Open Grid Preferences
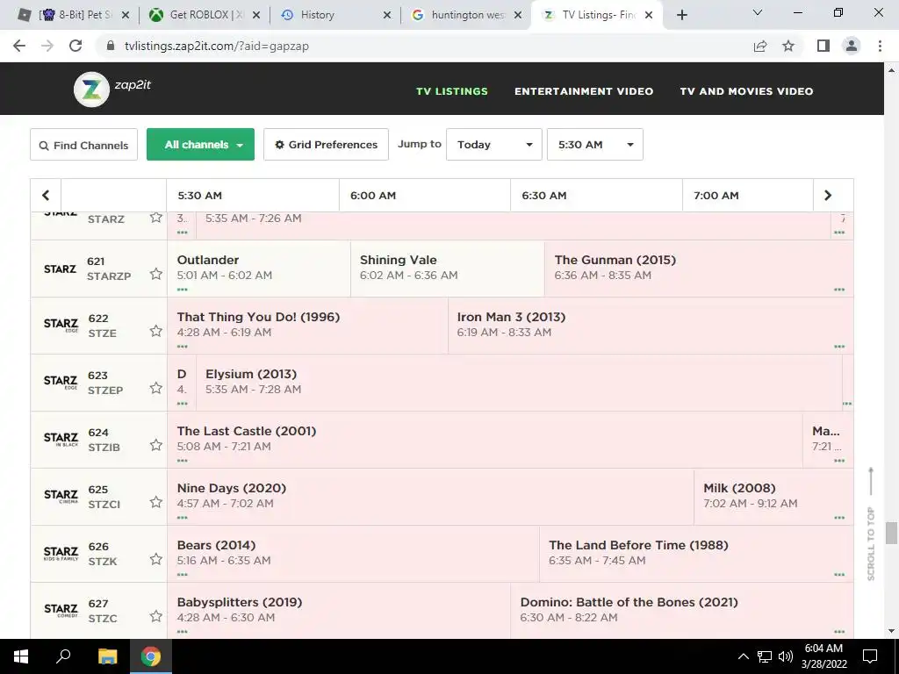Image resolution: width=899 pixels, height=674 pixels. coord(327,145)
